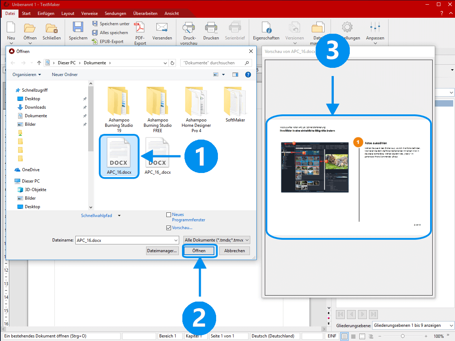Go back in Öffnen dialog navigation
The height and width of the screenshot is (341, 455).
pyautogui.click(x=13, y=63)
